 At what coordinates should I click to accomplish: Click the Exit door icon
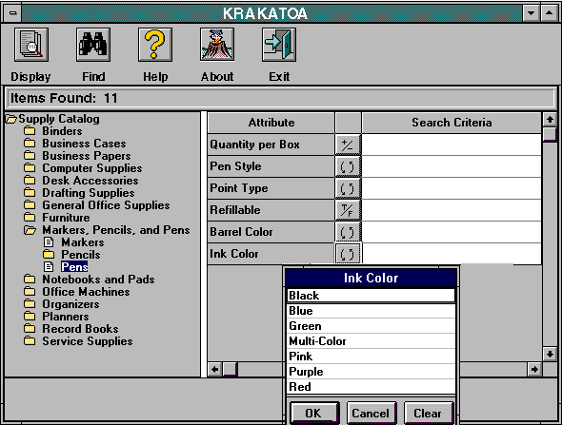(x=279, y=45)
